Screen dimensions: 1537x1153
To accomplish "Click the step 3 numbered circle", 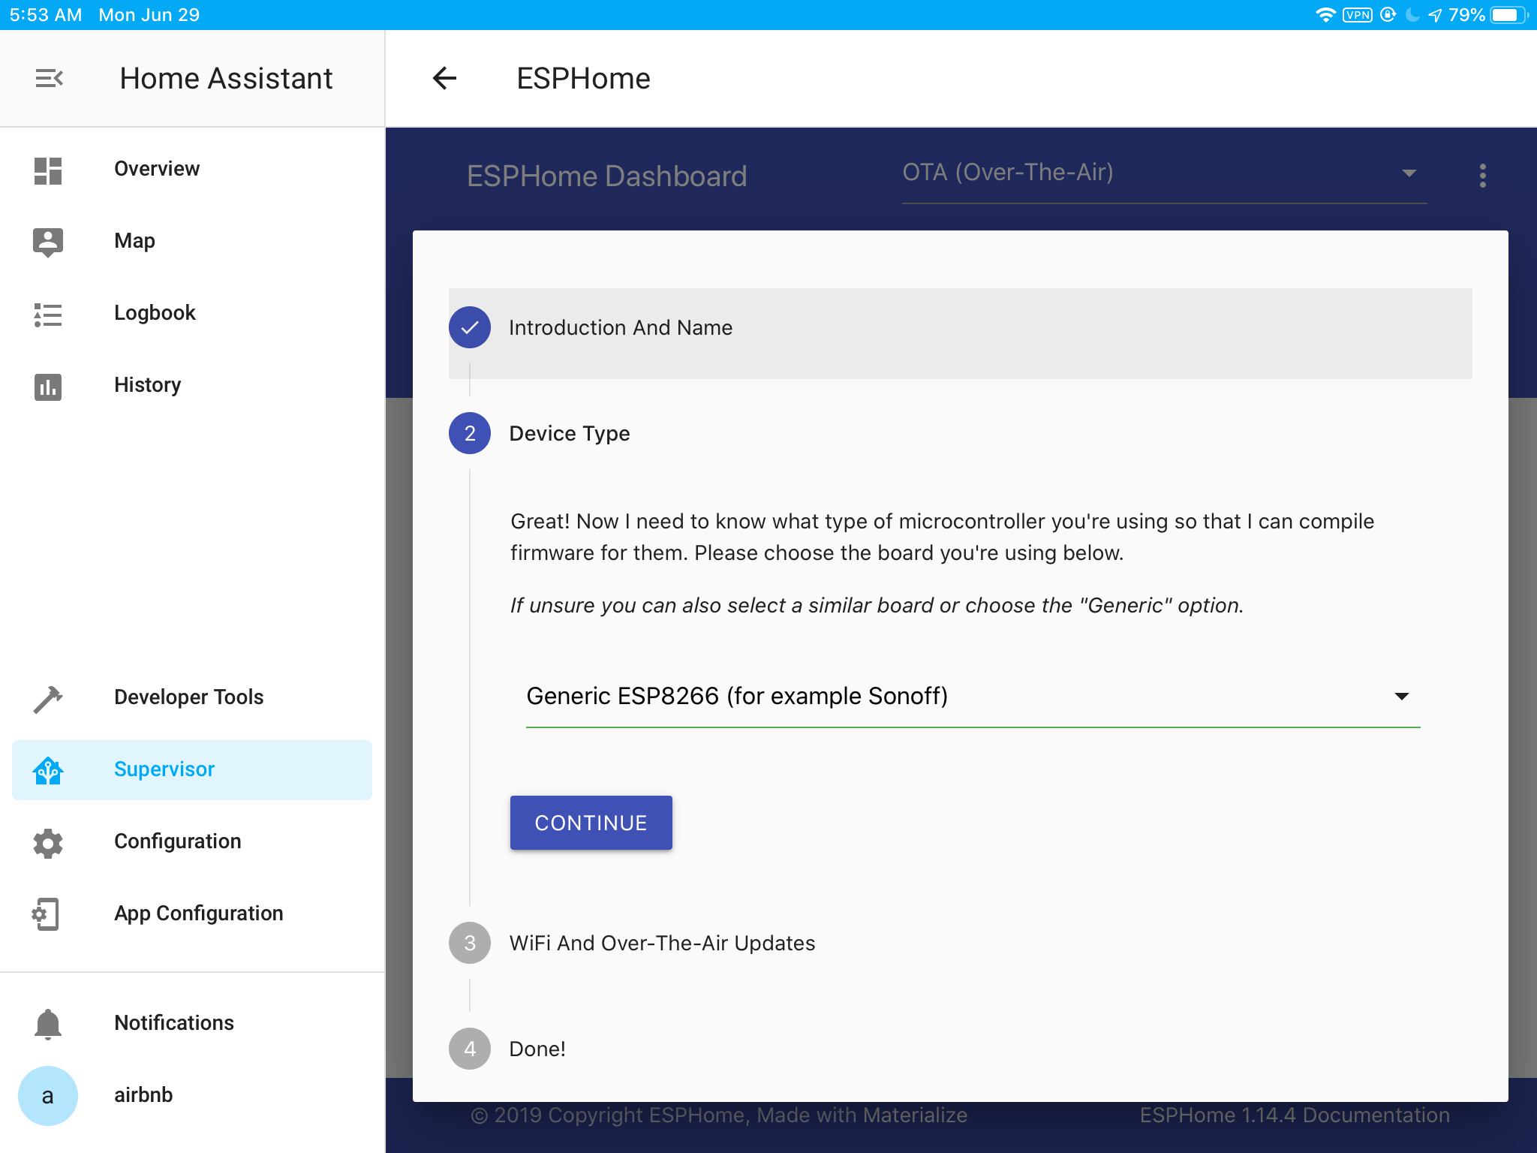I will (470, 943).
